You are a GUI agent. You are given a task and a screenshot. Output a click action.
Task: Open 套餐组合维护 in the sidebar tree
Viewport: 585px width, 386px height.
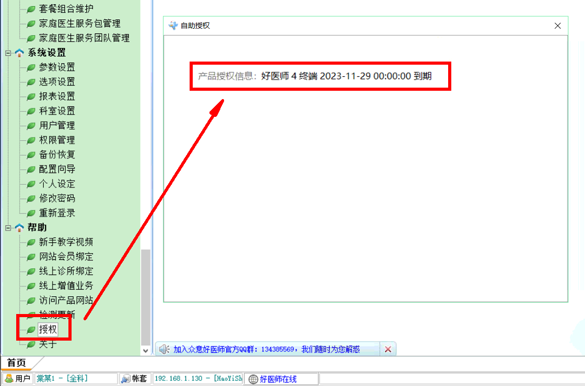66,8
